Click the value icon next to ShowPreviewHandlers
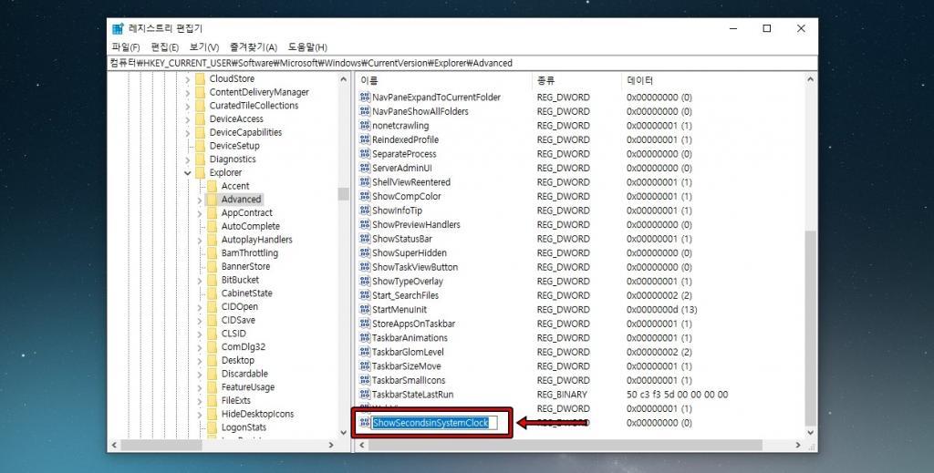Screen dimensions: 934x473 click(x=365, y=224)
